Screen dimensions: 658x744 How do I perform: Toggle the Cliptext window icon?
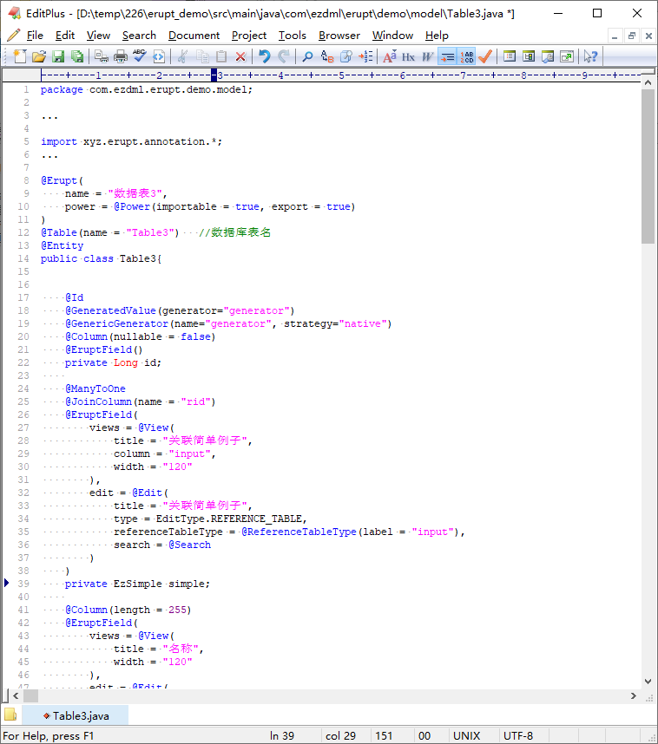(510, 56)
